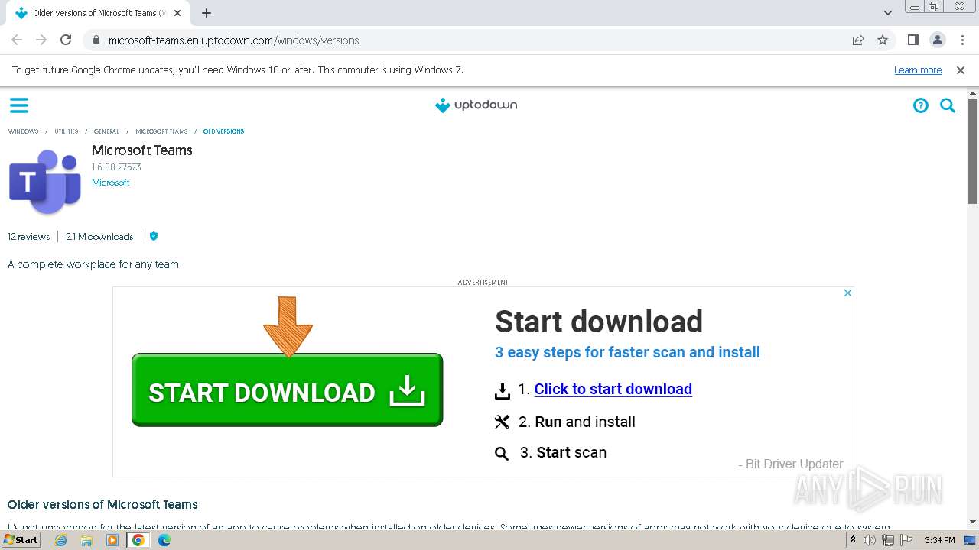Click the scrollbar down arrow
Image resolution: width=979 pixels, height=550 pixels.
click(x=973, y=522)
